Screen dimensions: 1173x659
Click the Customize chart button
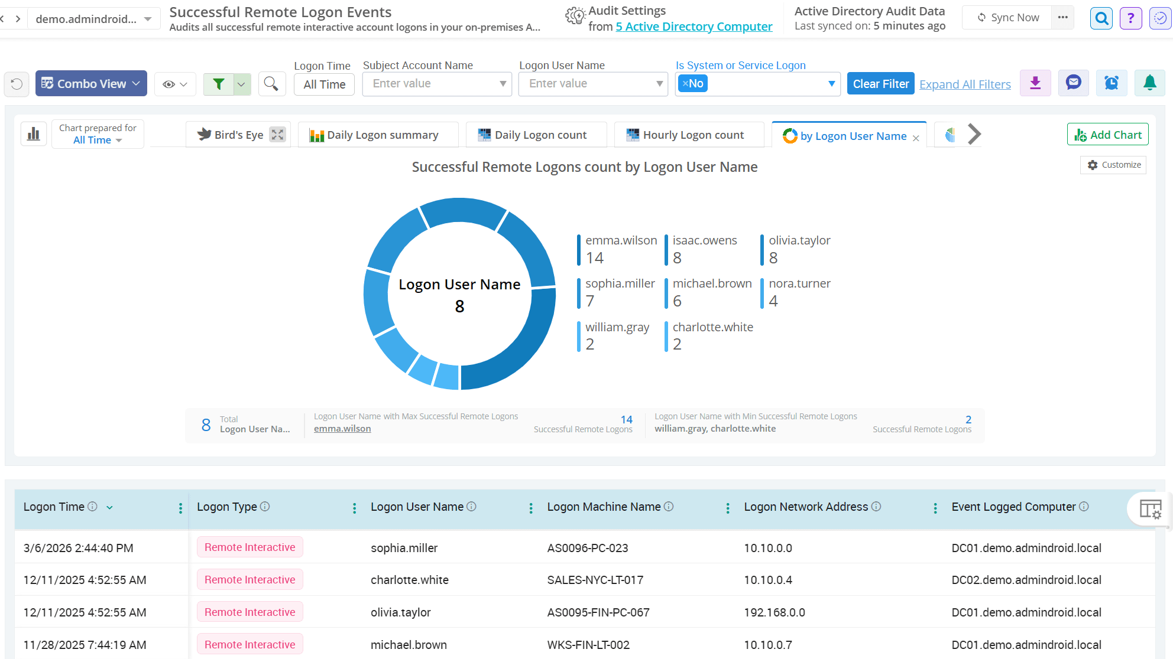1114,165
